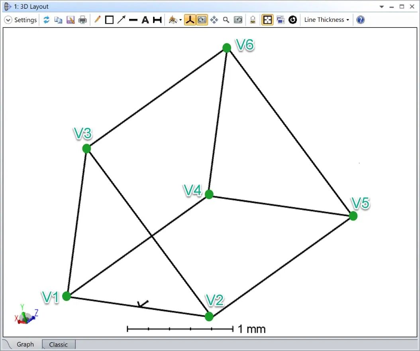The height and width of the screenshot is (351, 420).
Task: Click the black circular refresh icon
Action: click(293, 20)
